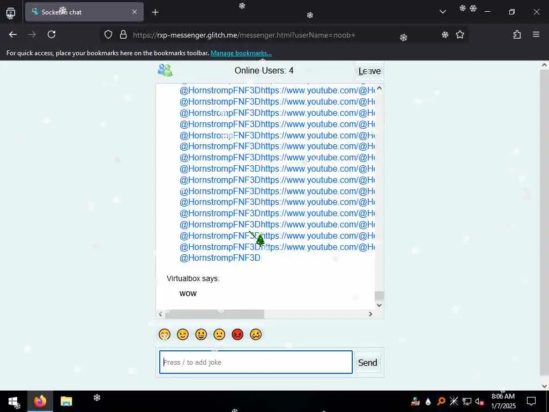Image resolution: width=549 pixels, height=412 pixels.
Task: Click the chat horizontal scrollbar thumb
Action: pos(214,314)
